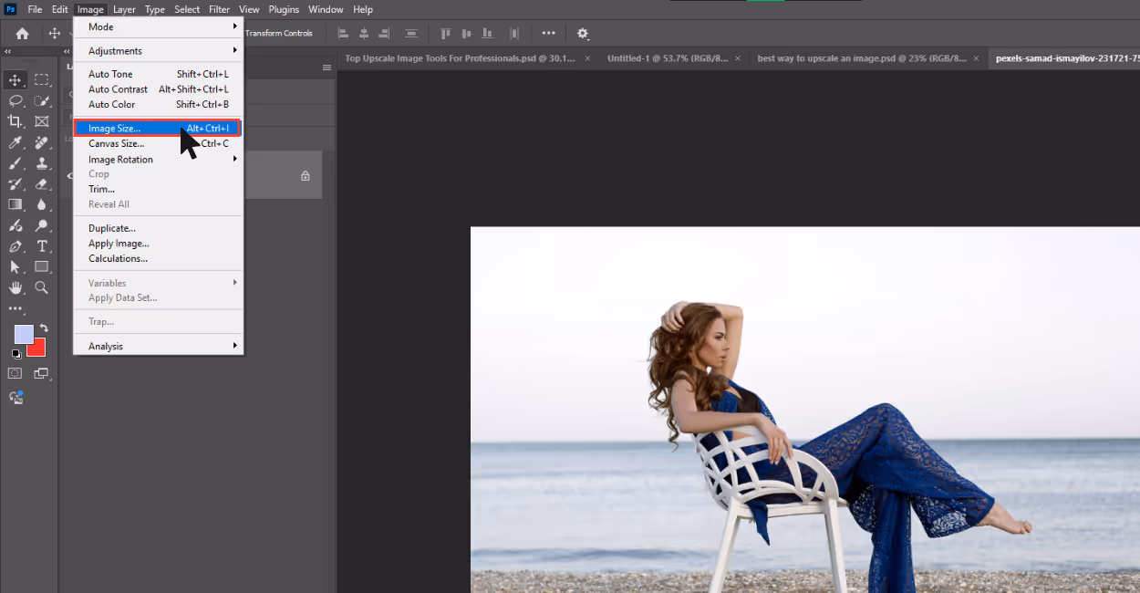Toggle the layer lock icon
The height and width of the screenshot is (593, 1140).
point(306,175)
